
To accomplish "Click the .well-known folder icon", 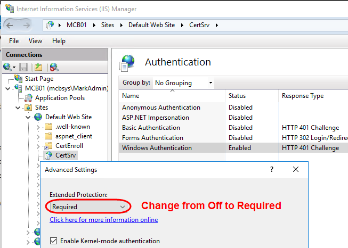I will coord(48,127).
